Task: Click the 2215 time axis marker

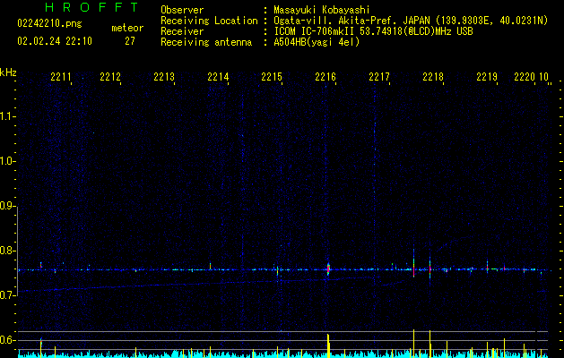Action: coord(272,77)
